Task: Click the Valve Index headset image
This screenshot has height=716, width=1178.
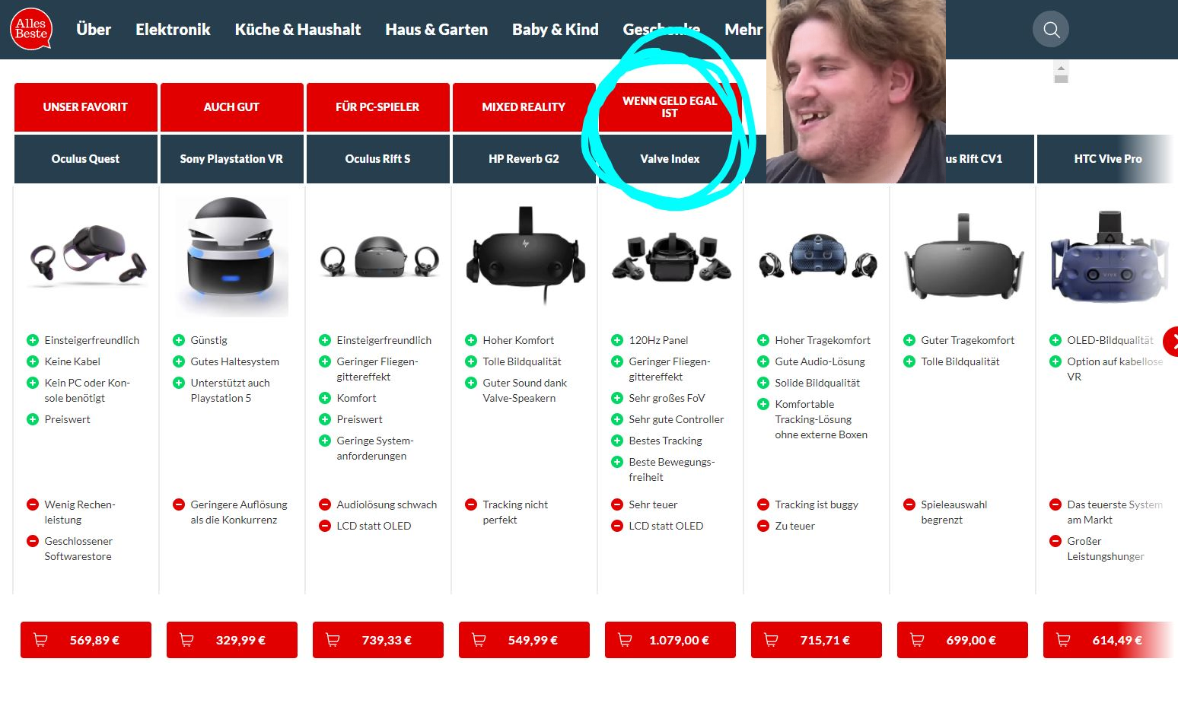Action: [672, 257]
